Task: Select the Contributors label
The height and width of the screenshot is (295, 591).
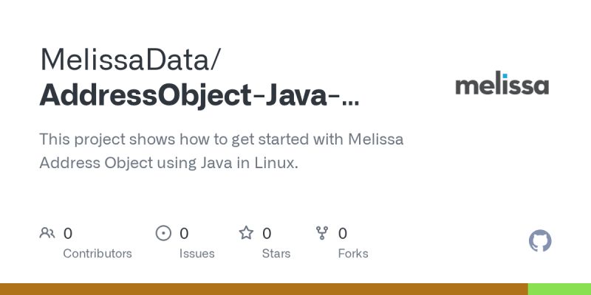Action: 98,254
